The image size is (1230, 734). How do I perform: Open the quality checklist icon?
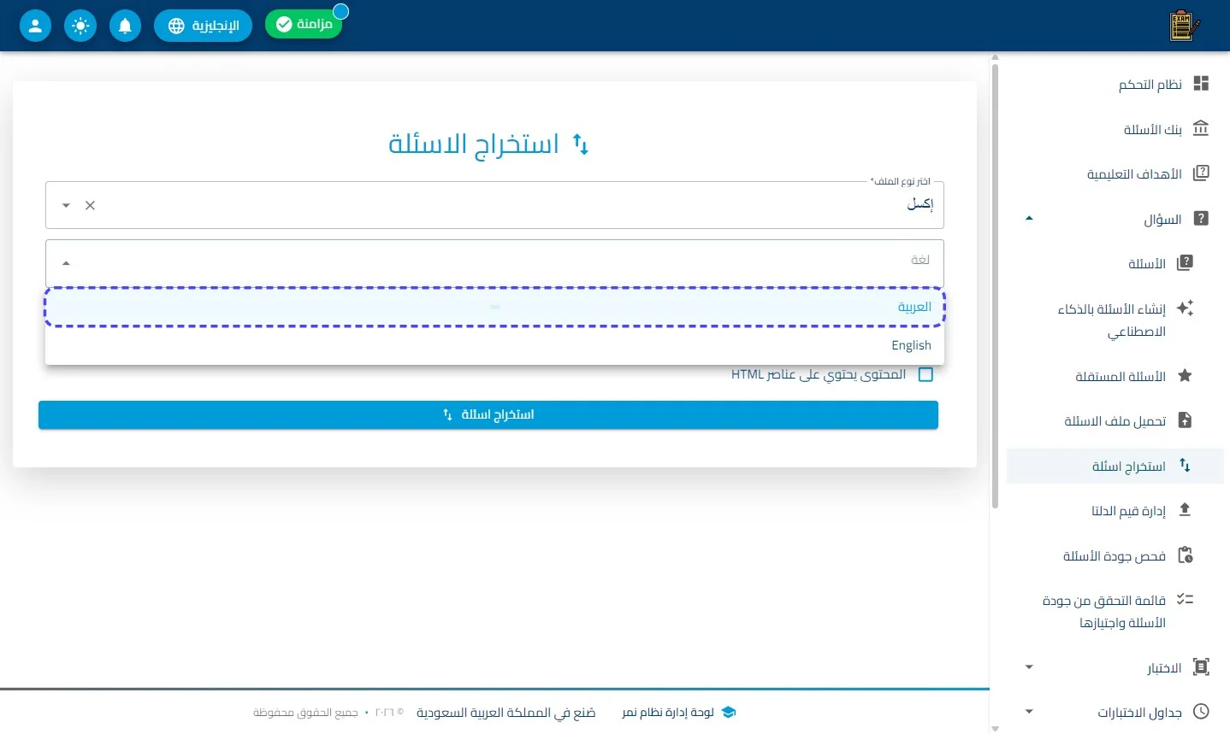[x=1185, y=600]
